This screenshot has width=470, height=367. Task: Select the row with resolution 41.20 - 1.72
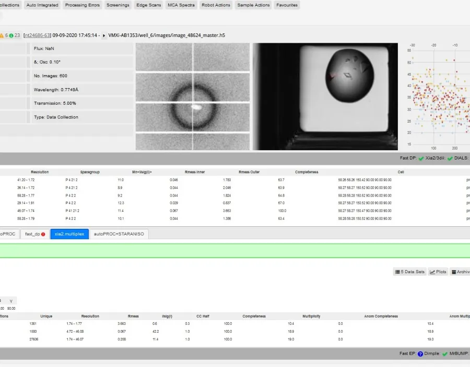(235, 180)
